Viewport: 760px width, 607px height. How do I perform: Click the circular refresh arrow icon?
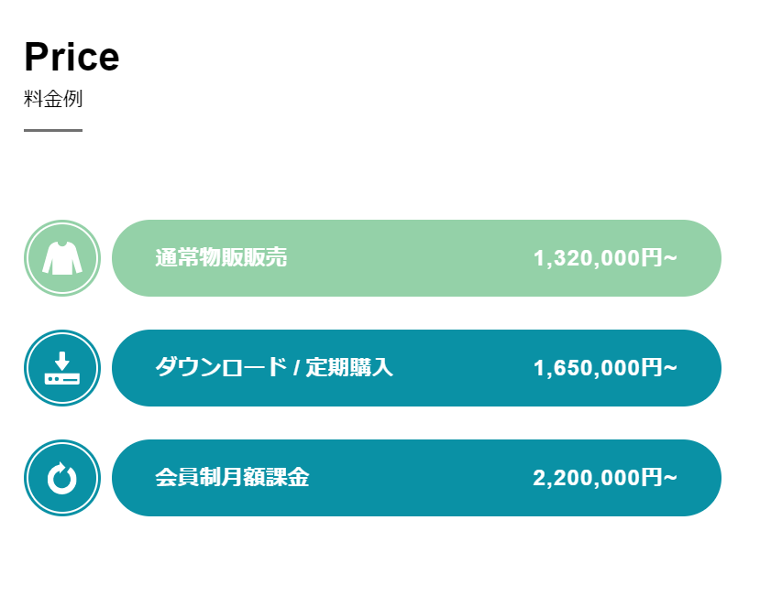(x=62, y=478)
